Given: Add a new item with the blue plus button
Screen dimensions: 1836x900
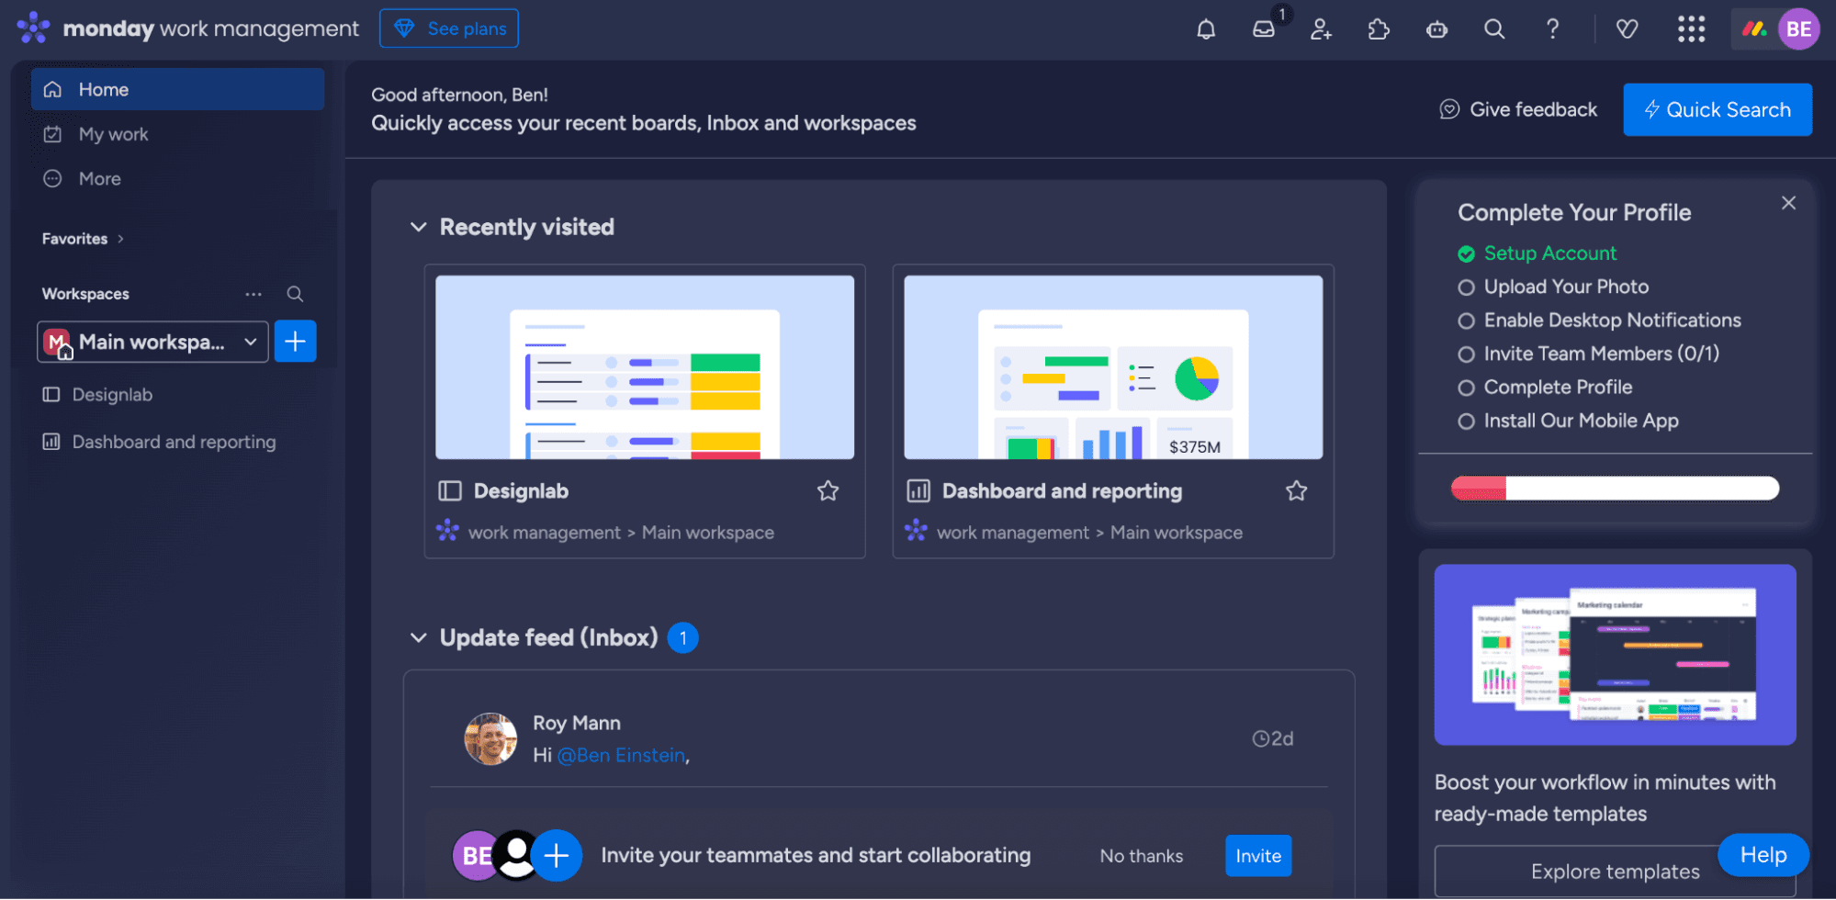Looking at the screenshot, I should click(x=295, y=342).
